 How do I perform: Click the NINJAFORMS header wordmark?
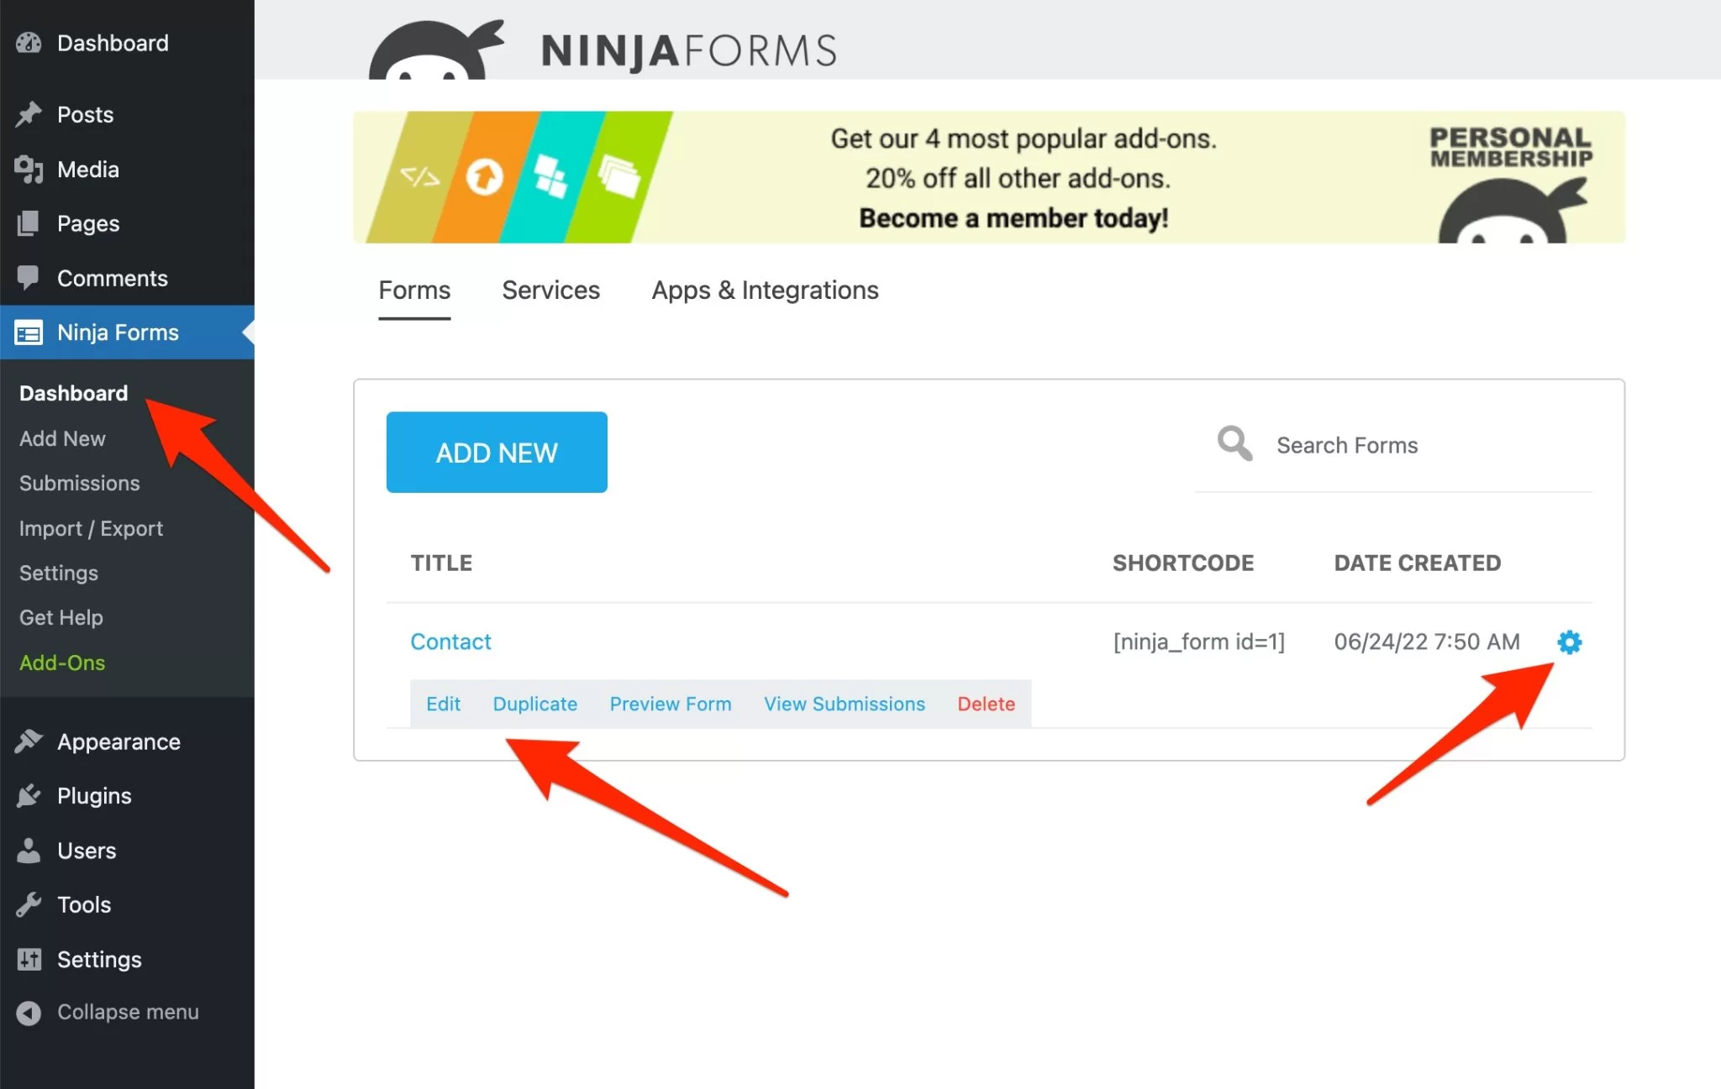[688, 50]
